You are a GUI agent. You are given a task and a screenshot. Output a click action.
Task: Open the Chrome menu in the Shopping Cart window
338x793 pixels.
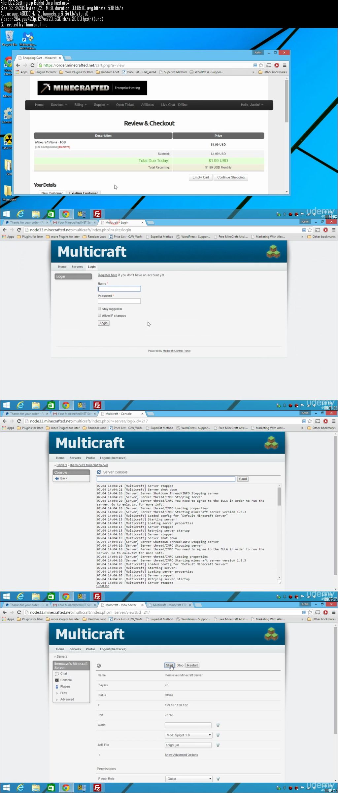click(284, 65)
